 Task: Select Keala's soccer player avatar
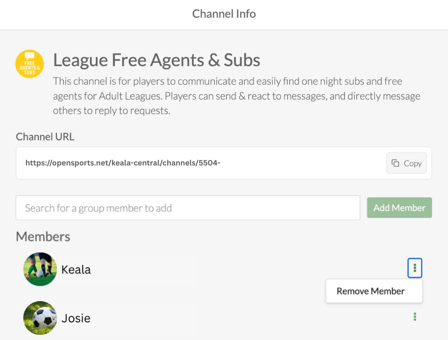[x=40, y=269]
